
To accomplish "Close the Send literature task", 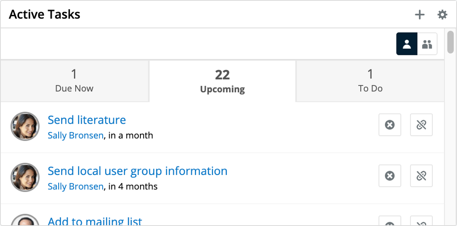I will 390,125.
